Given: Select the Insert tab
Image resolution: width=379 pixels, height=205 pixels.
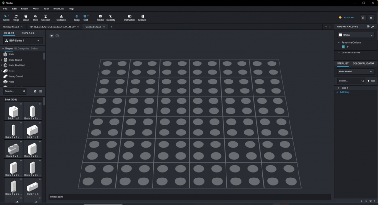Looking at the screenshot, I should pos(9,33).
